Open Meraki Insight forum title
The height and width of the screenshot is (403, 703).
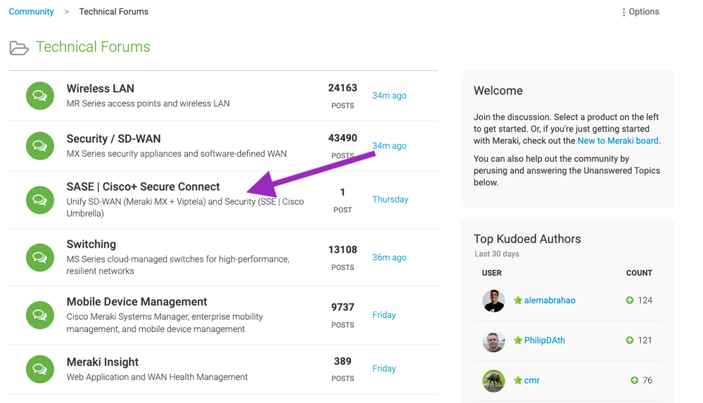[102, 362]
